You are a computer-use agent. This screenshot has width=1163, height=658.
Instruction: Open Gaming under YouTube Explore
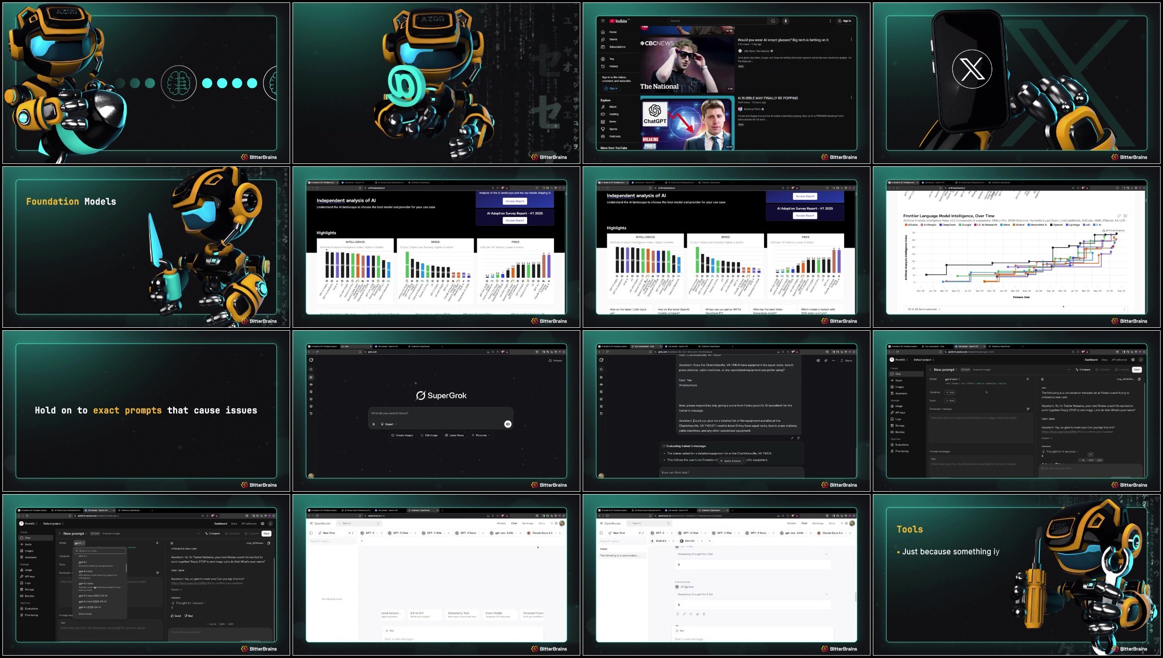point(611,114)
